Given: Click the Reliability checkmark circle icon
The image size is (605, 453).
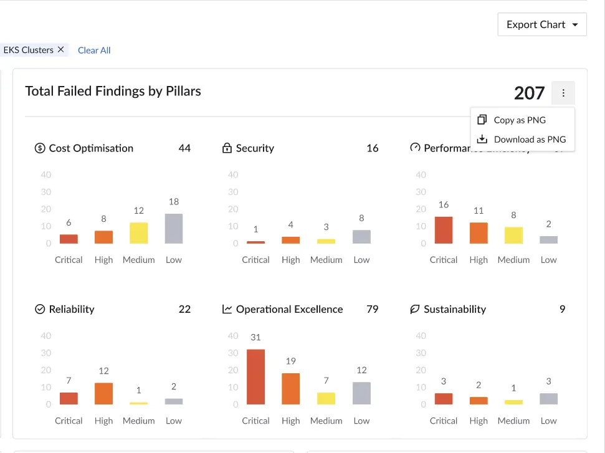Looking at the screenshot, I should [x=40, y=309].
